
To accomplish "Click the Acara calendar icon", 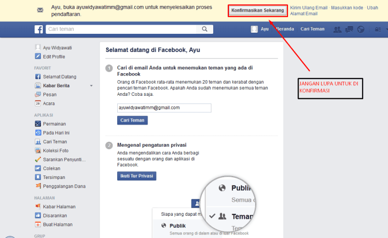I will pos(37,103).
